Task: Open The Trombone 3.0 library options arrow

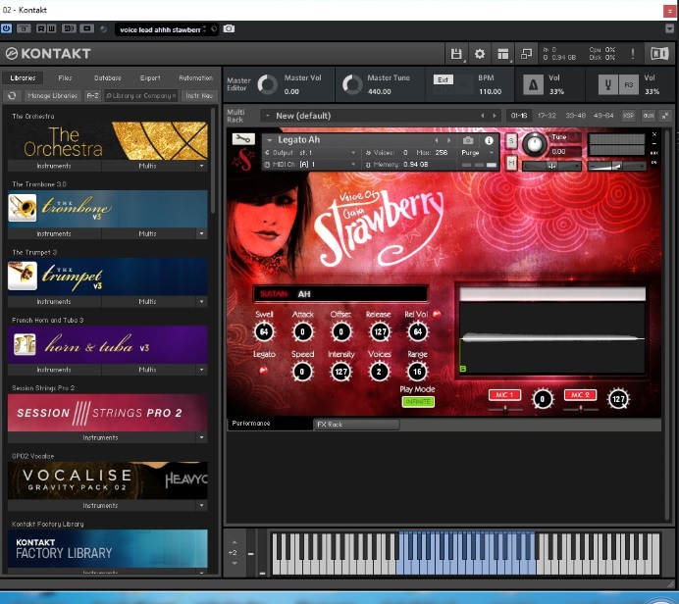Action: coord(202,233)
